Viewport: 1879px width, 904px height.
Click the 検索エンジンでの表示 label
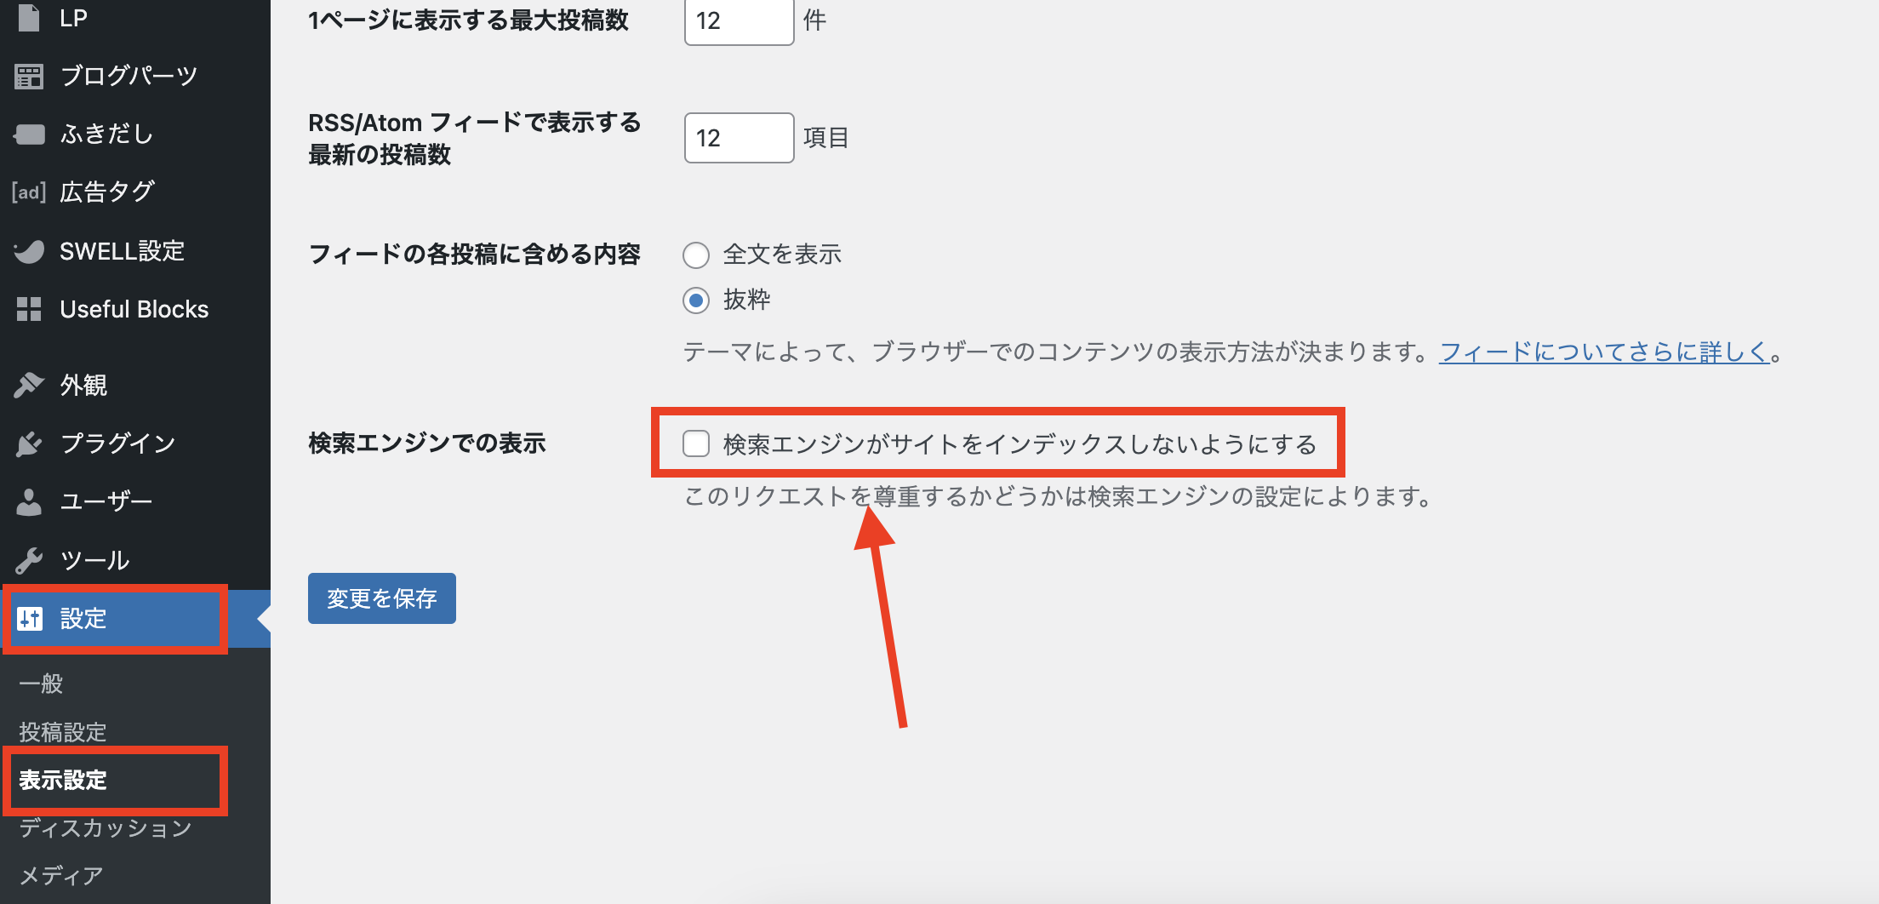427,443
